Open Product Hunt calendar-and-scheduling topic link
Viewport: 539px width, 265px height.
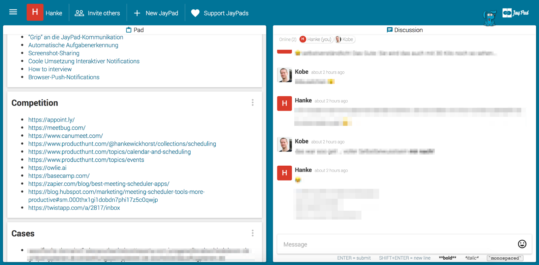pos(109,152)
